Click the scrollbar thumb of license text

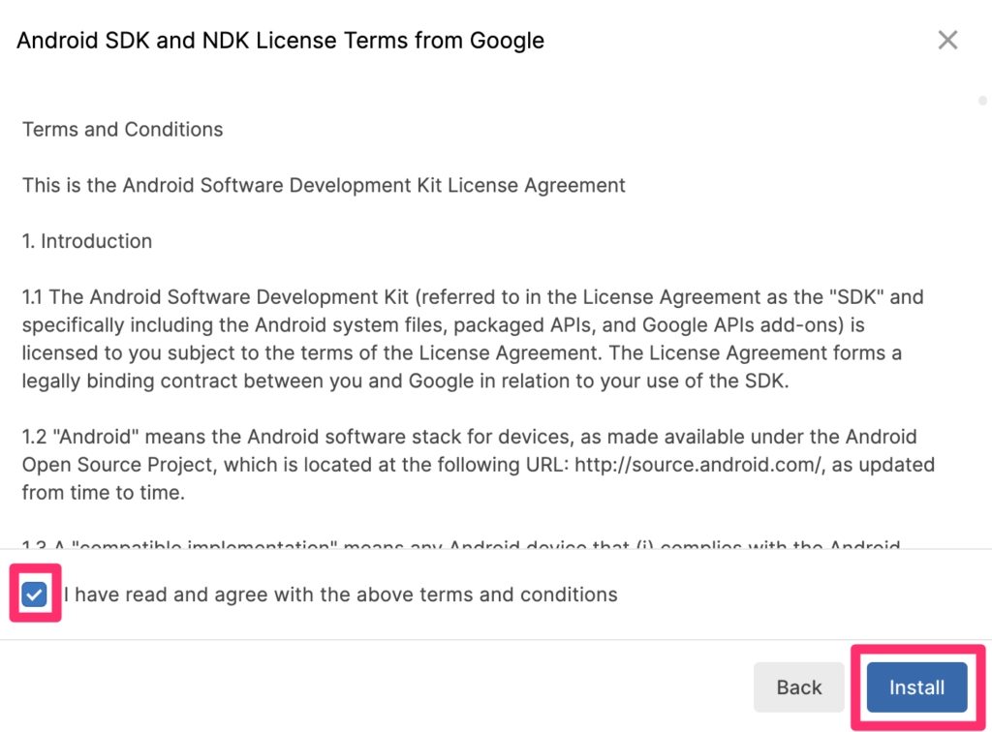coord(982,101)
